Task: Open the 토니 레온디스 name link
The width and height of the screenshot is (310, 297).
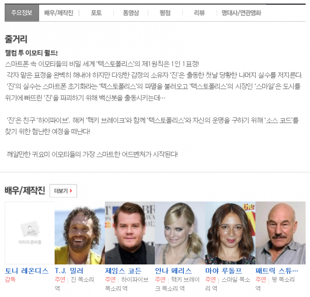Action: [27, 271]
